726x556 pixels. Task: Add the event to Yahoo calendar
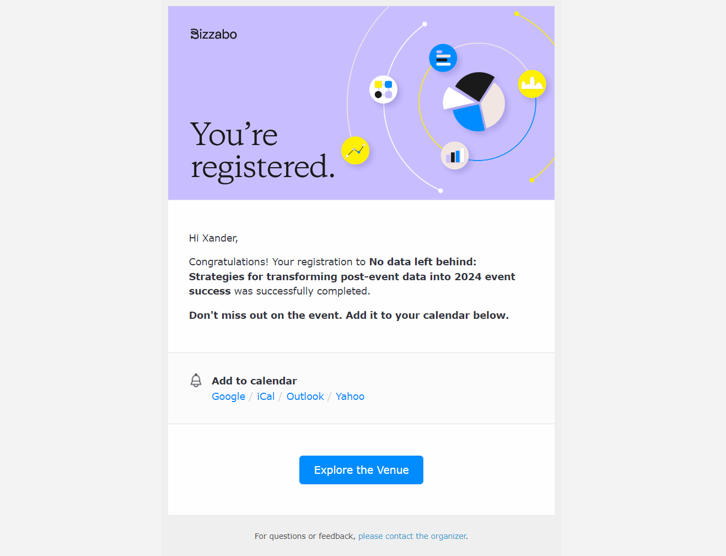click(x=349, y=396)
